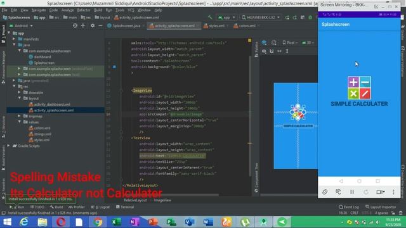406x228 pixels.
Task: Open Excel from the taskbar
Action: click(x=116, y=222)
